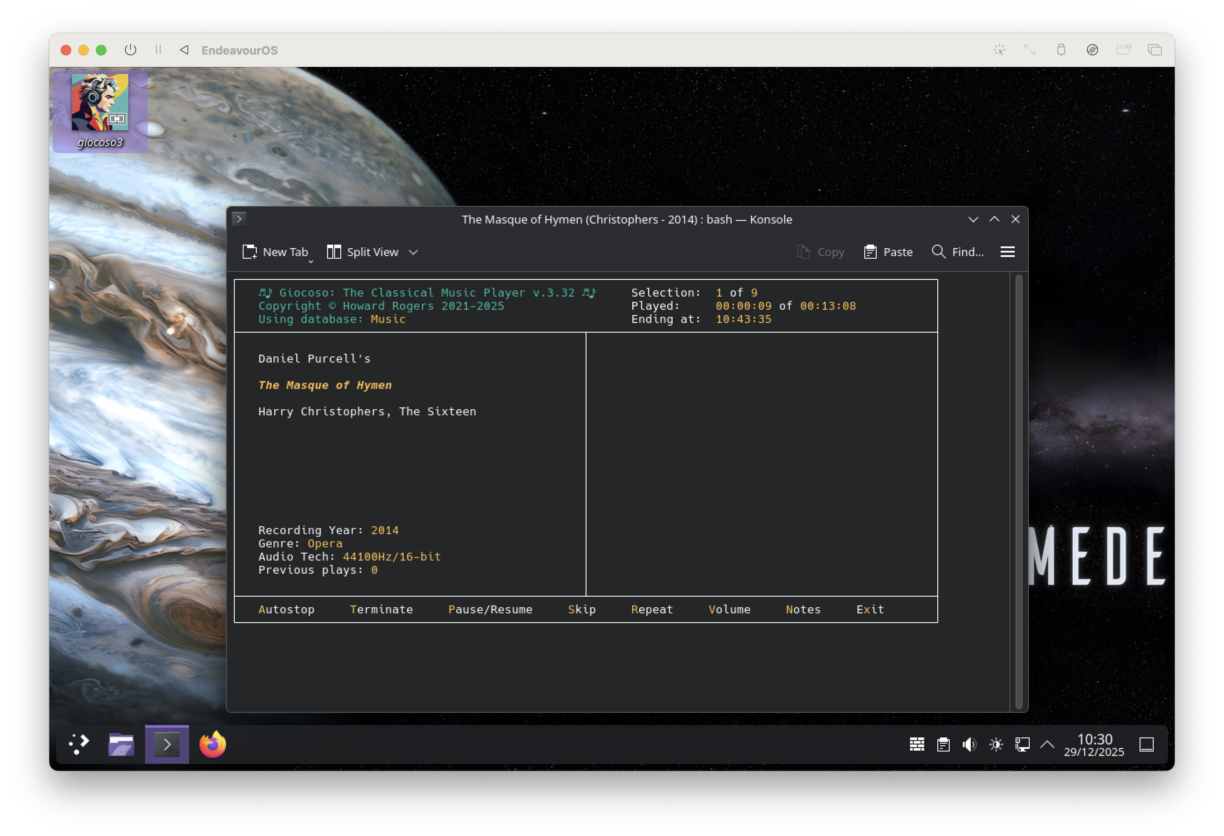Paste clipboard into the terminal
1224x836 pixels.
pyautogui.click(x=889, y=252)
